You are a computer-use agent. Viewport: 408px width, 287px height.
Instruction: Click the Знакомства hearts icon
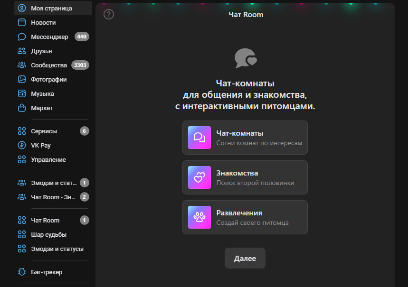point(199,177)
